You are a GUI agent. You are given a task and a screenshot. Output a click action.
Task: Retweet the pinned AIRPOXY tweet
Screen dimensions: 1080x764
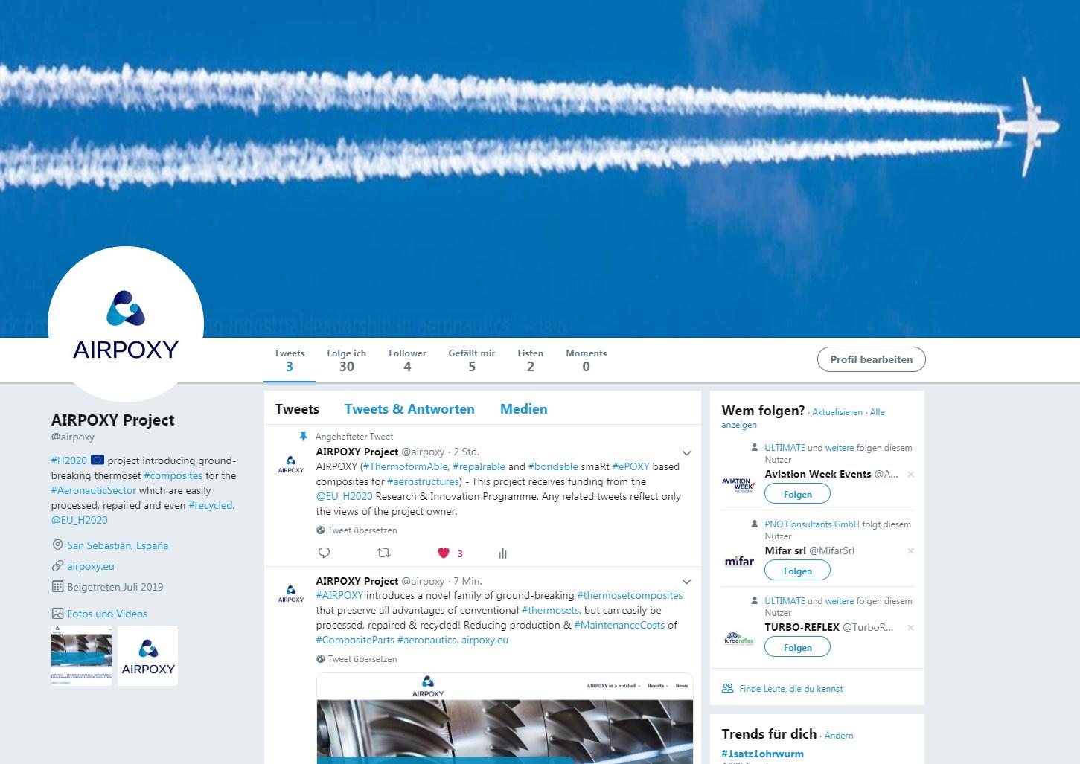point(383,553)
